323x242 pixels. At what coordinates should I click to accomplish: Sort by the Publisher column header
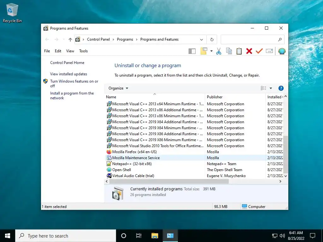click(235, 97)
